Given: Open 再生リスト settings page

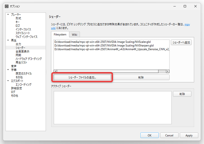Looking at the screenshot, I should pos(21,62).
